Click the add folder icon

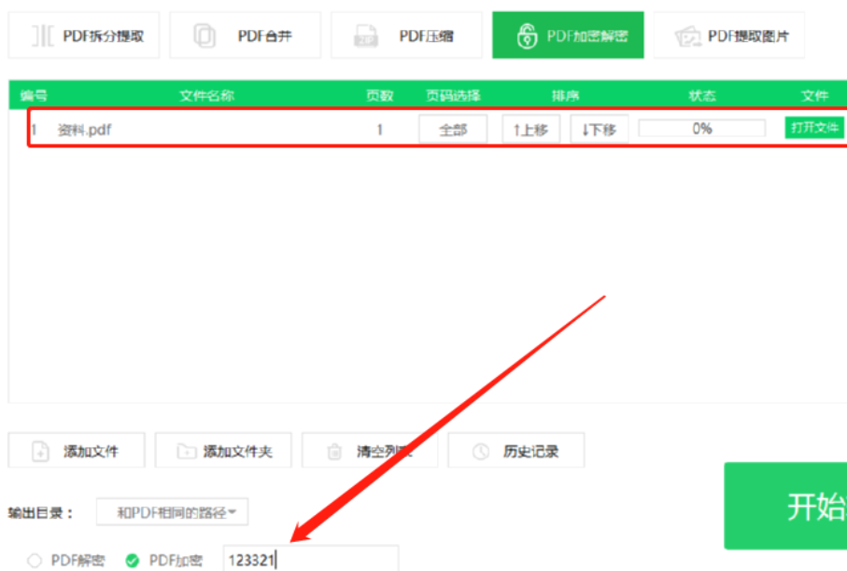click(x=187, y=451)
